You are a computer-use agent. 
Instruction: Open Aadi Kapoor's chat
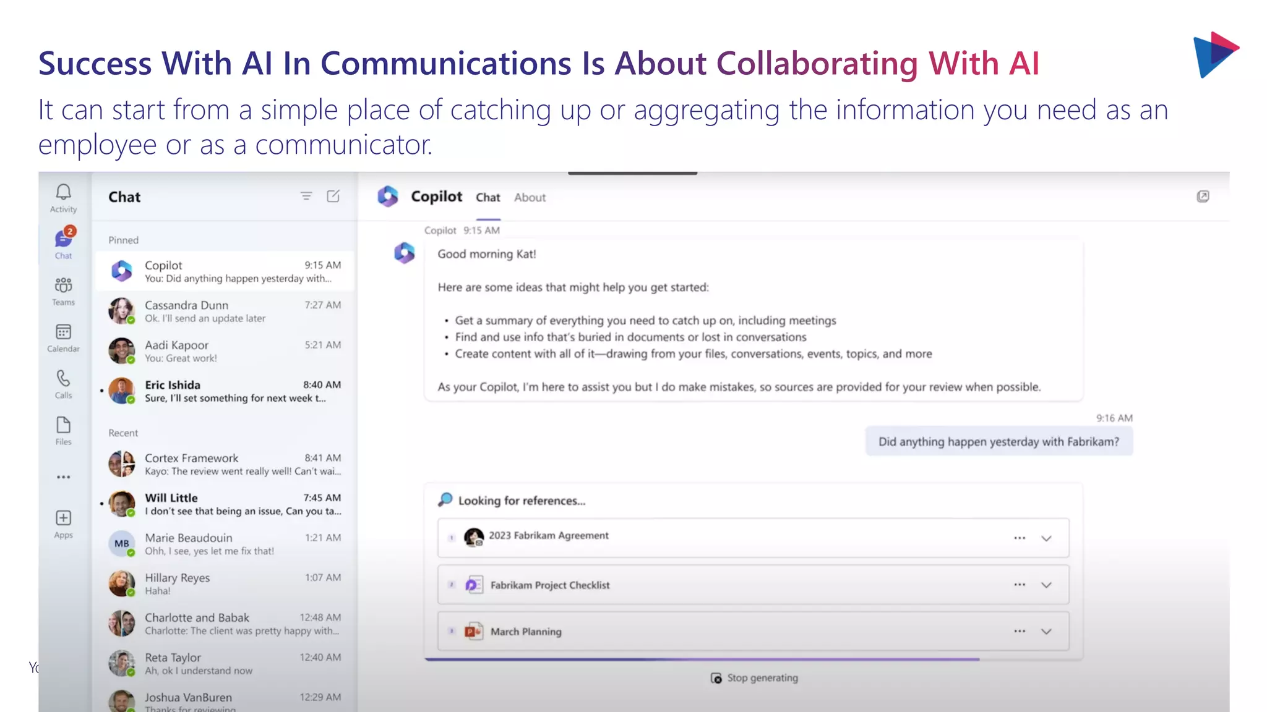pos(225,351)
